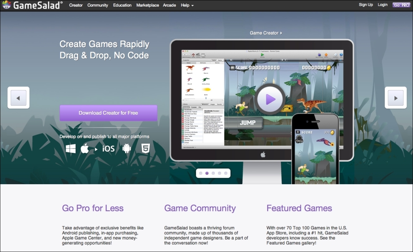The width and height of the screenshot is (413, 252).
Task: Show the previous slide with the left arrow
Action: point(19,98)
